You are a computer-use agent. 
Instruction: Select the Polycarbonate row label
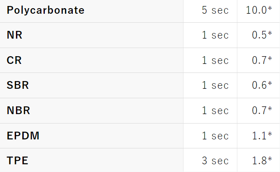[46, 10]
